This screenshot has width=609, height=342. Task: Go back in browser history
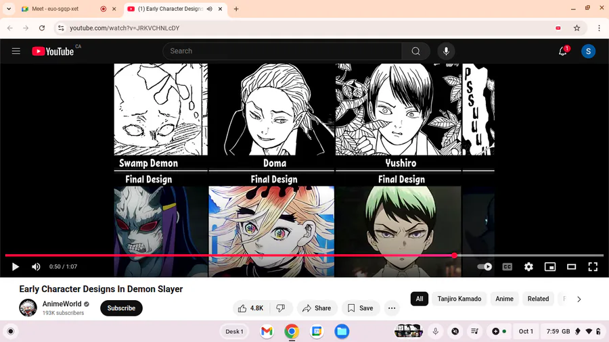(10, 28)
